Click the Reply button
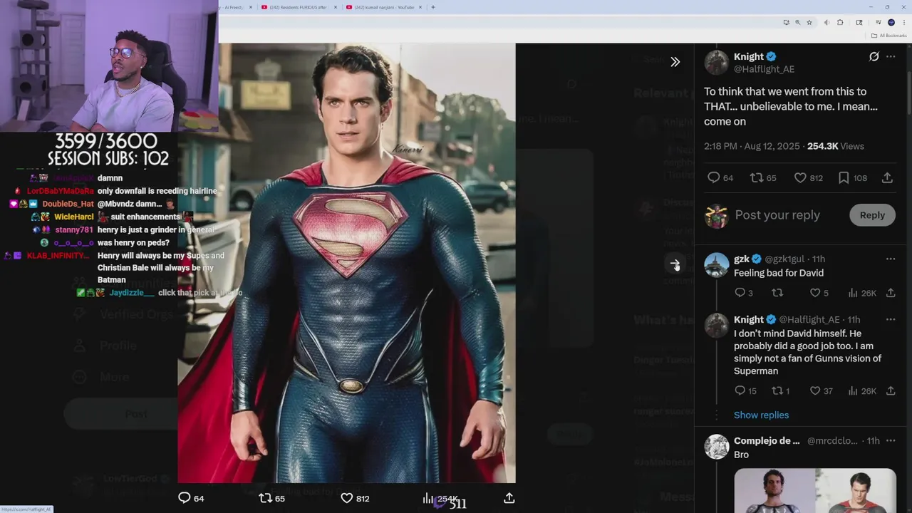This screenshot has width=912, height=513. pos(872,215)
